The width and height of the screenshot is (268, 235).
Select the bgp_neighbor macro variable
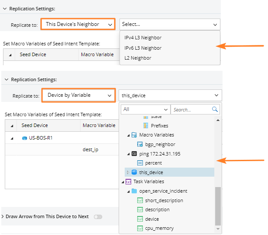pos(160,144)
